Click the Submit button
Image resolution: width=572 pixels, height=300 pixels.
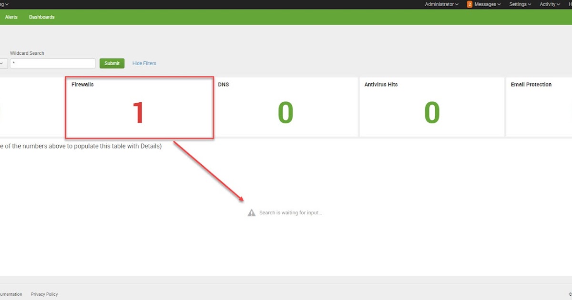coord(112,63)
